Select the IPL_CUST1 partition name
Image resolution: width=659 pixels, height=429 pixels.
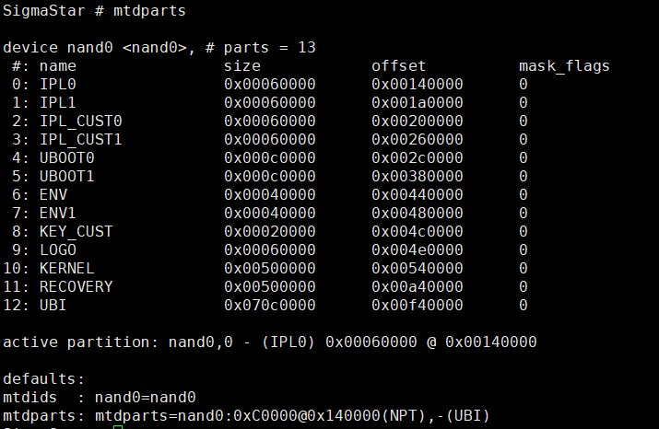81,140
